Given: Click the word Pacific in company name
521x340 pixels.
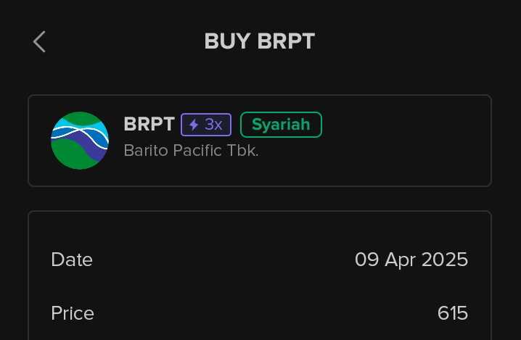Looking at the screenshot, I should point(197,150).
